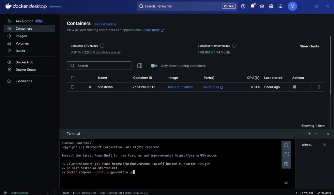
Task: Click version v4.39.0 indicator
Action: pyautogui.click(x=324, y=193)
